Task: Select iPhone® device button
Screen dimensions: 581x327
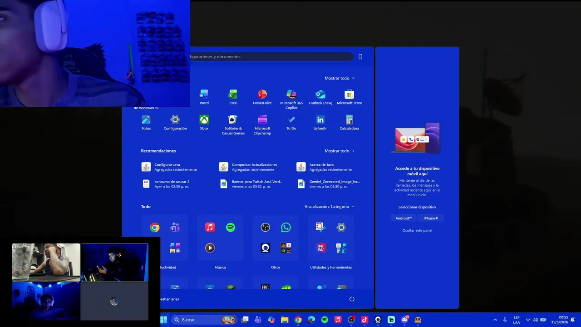Action: (x=431, y=218)
